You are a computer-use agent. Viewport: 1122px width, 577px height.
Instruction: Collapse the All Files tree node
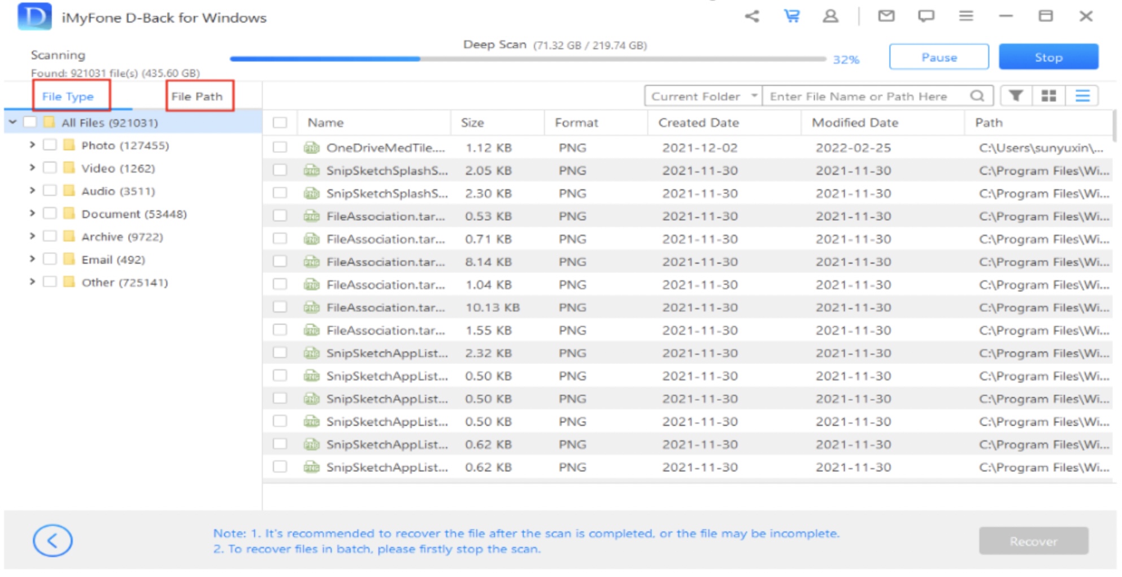[x=12, y=122]
